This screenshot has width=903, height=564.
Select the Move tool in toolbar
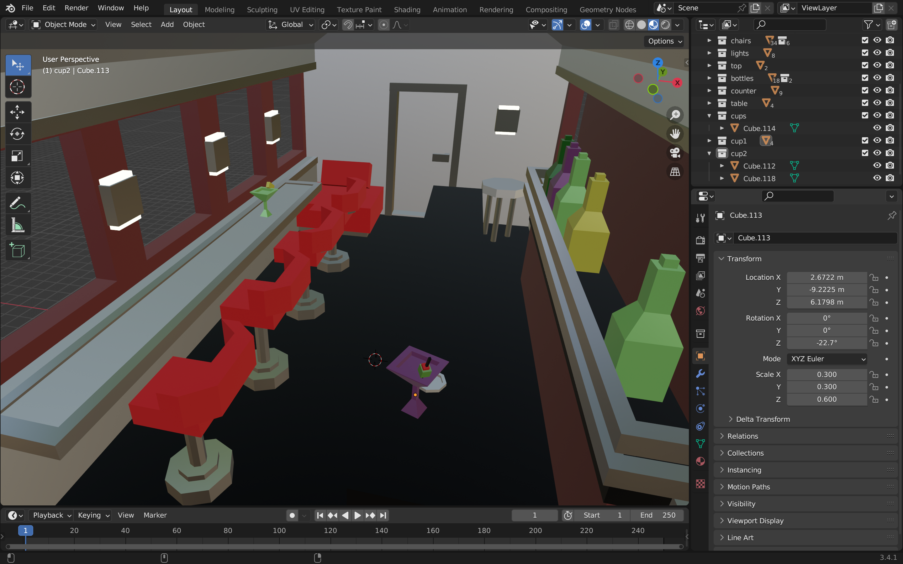[x=17, y=112]
